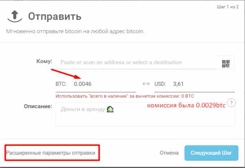Click the house emoji in description placeholder
This screenshot has width=245, height=168.
pyautogui.click(x=110, y=109)
